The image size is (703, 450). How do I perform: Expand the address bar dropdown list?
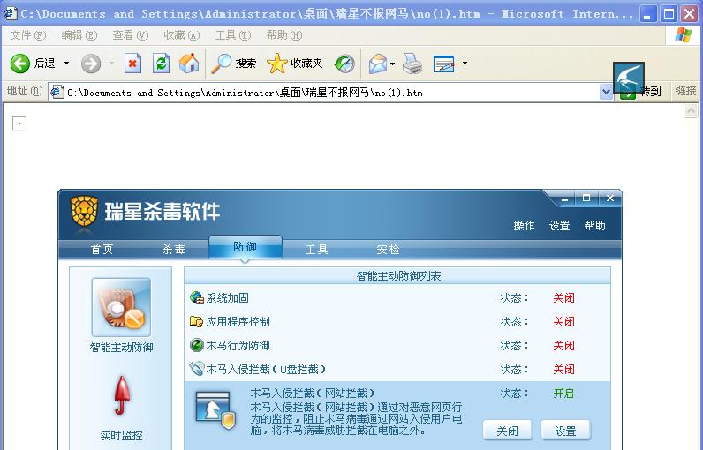(606, 93)
